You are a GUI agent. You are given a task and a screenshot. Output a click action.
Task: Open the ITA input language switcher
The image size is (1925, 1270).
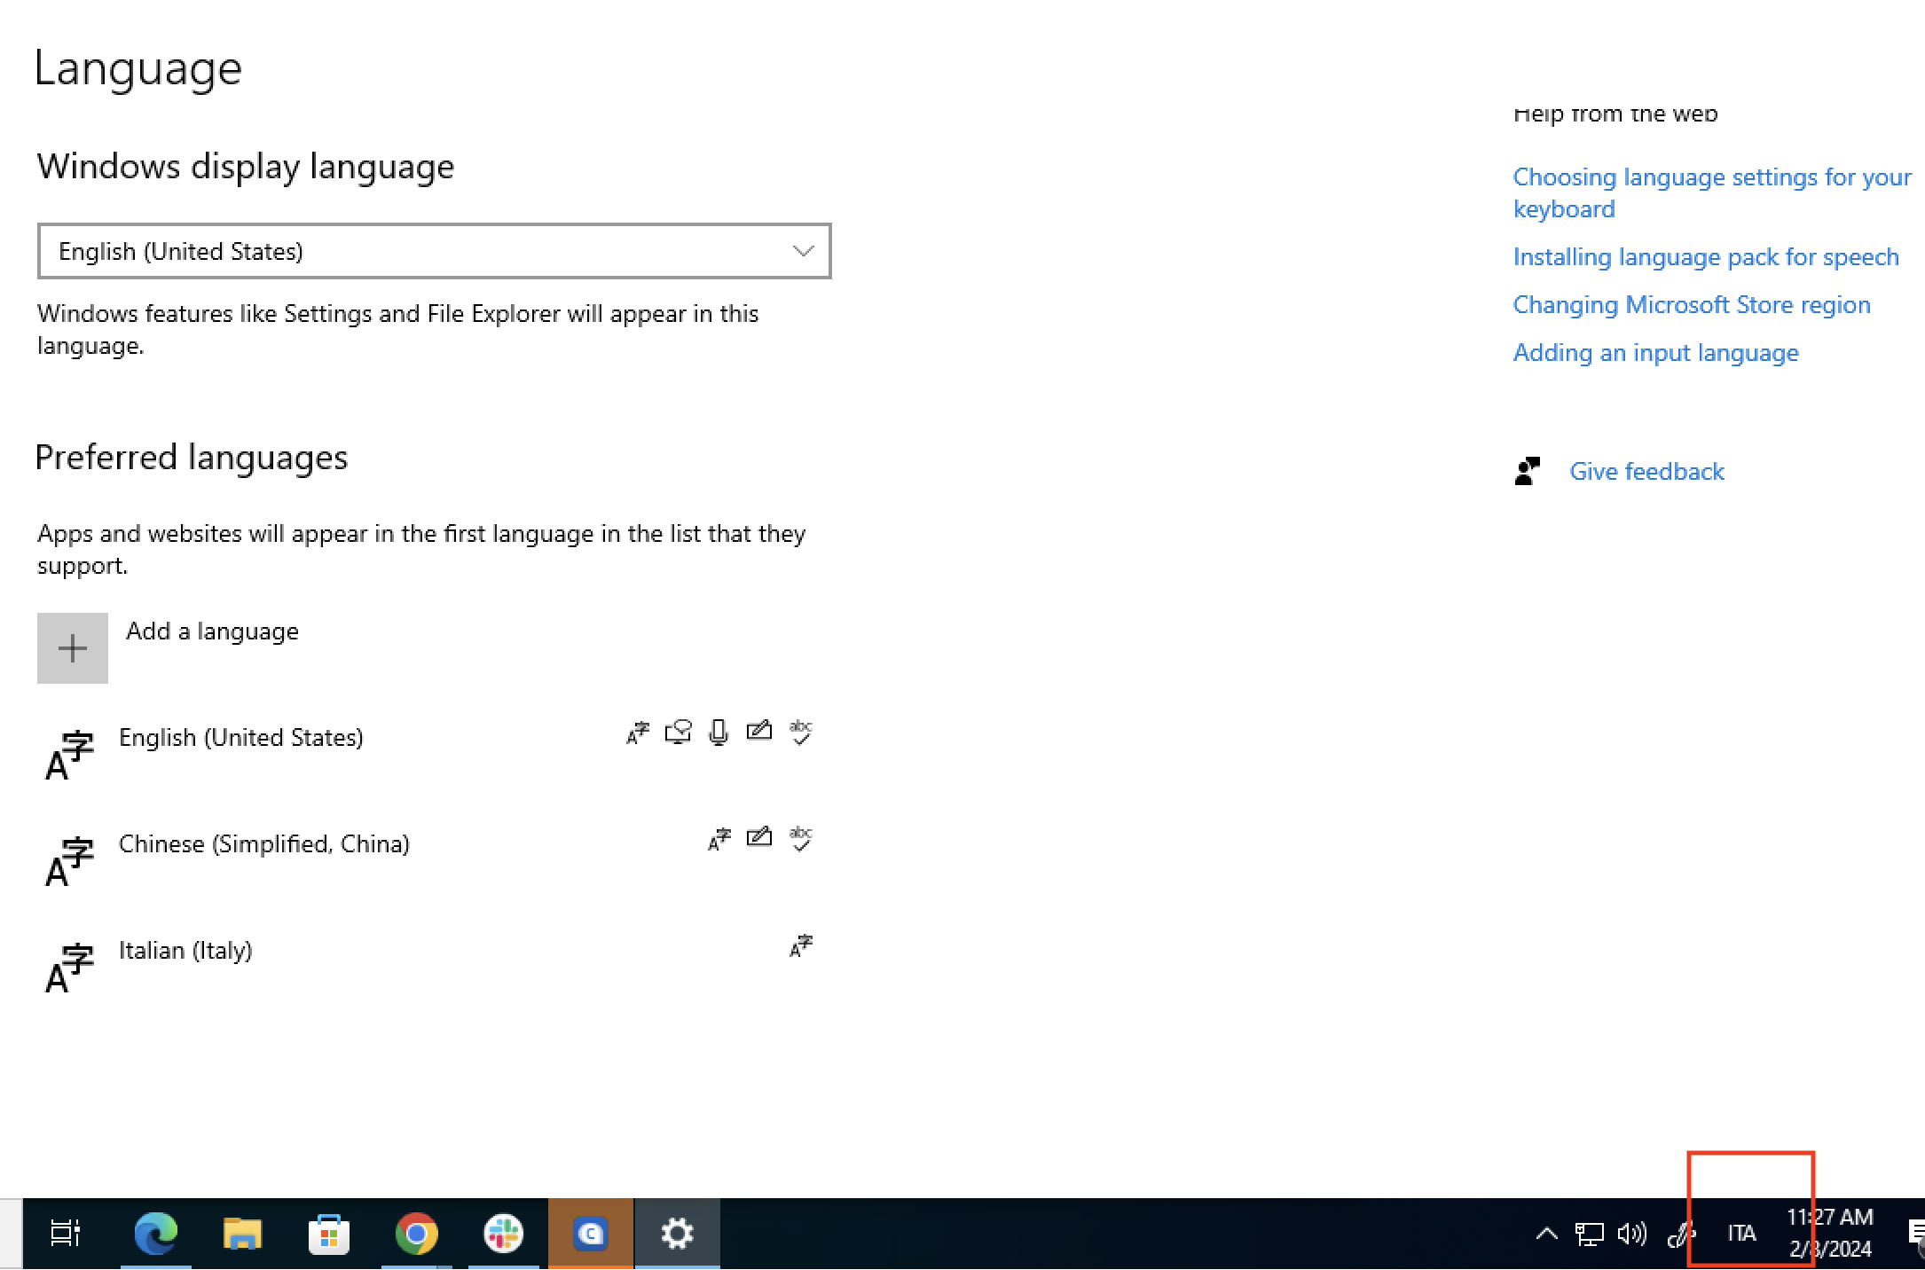coord(1741,1234)
